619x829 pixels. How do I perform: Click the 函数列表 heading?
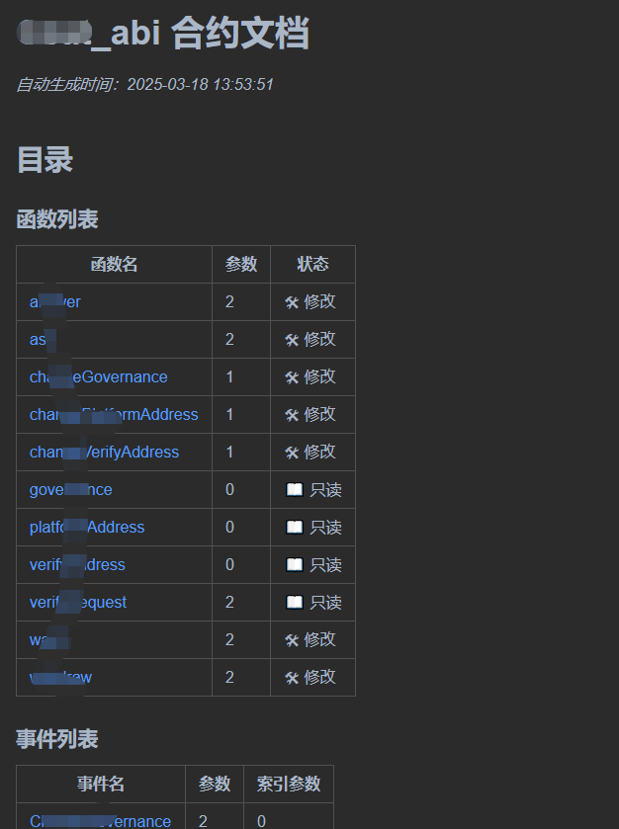[57, 219]
